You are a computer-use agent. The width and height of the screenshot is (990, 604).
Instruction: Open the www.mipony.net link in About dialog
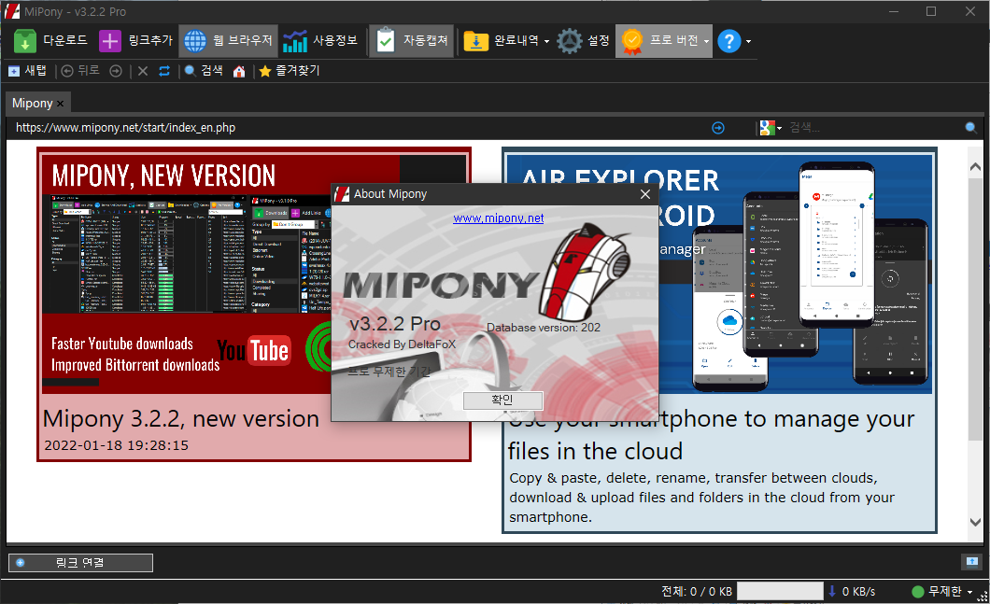coord(498,218)
